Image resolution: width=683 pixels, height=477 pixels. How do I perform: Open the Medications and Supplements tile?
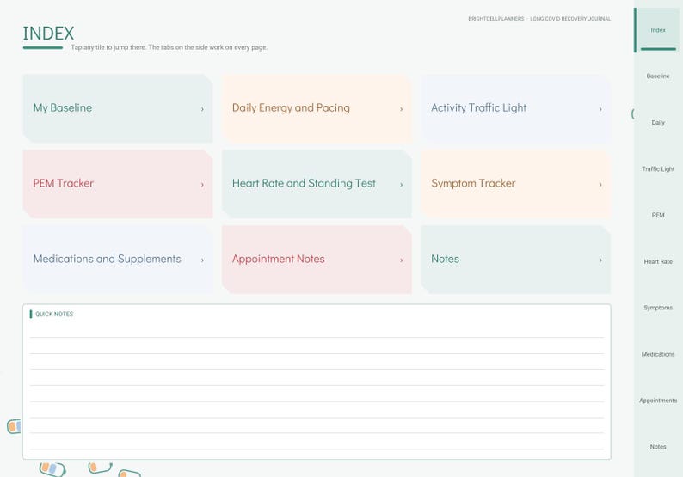tap(118, 260)
